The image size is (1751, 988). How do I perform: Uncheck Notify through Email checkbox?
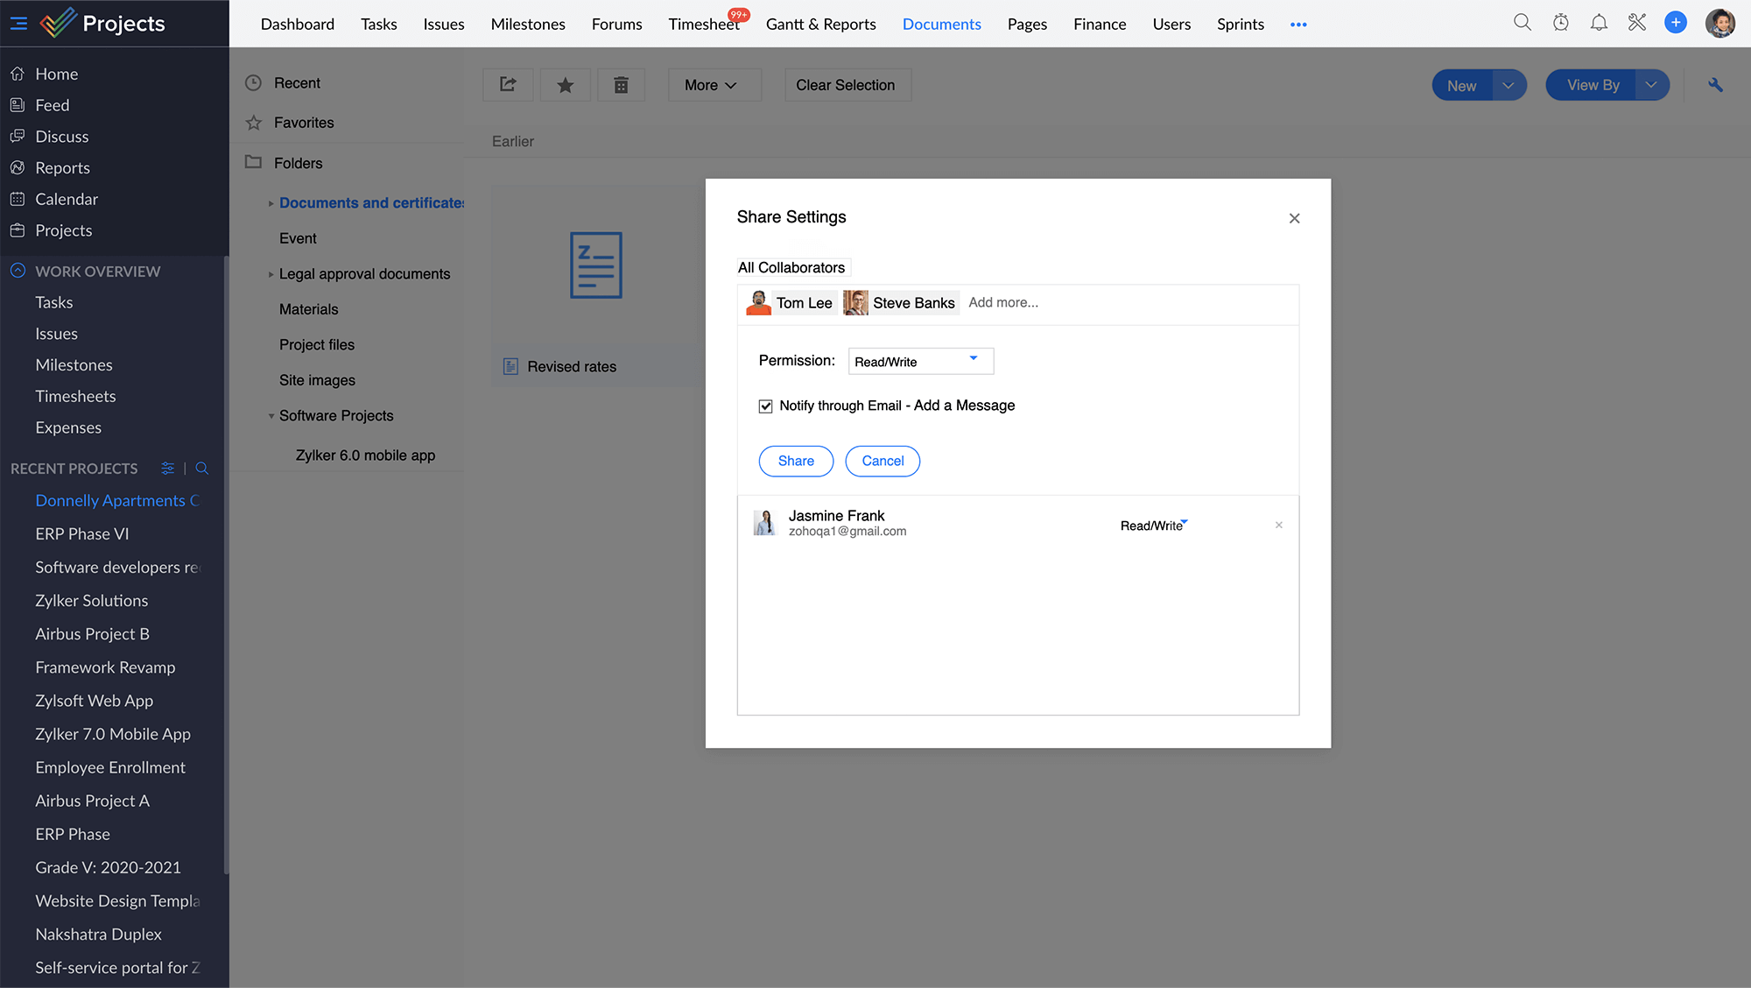point(765,406)
